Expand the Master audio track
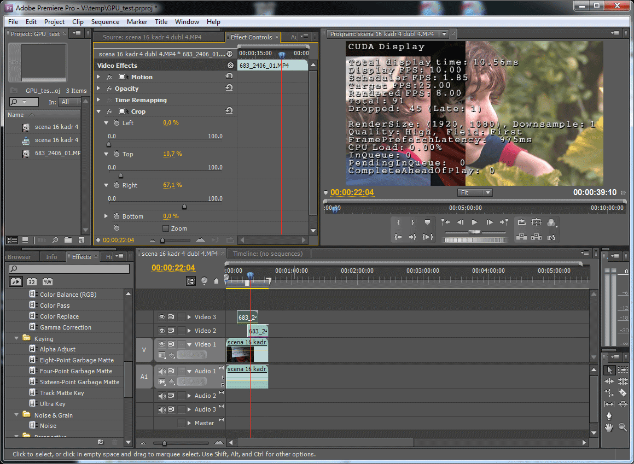This screenshot has width=634, height=464. [189, 423]
